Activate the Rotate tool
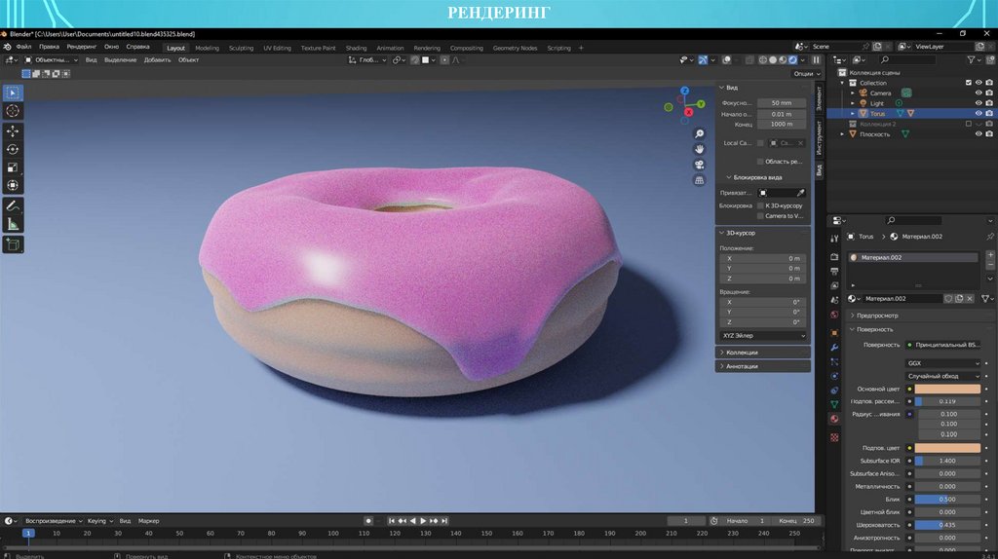Screen dimensions: 998x559 coord(13,149)
